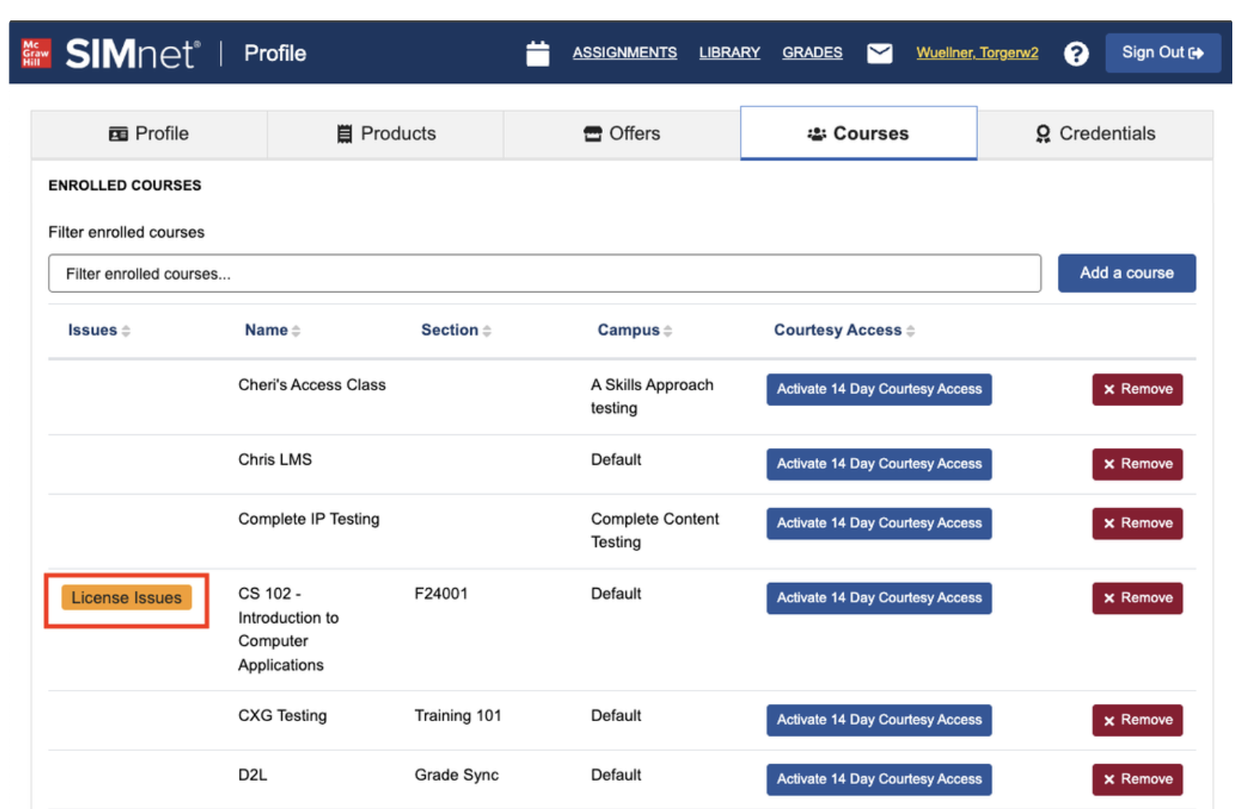Sort courses by the Name column
Screen dimensions: 1248x809
[x=271, y=330]
